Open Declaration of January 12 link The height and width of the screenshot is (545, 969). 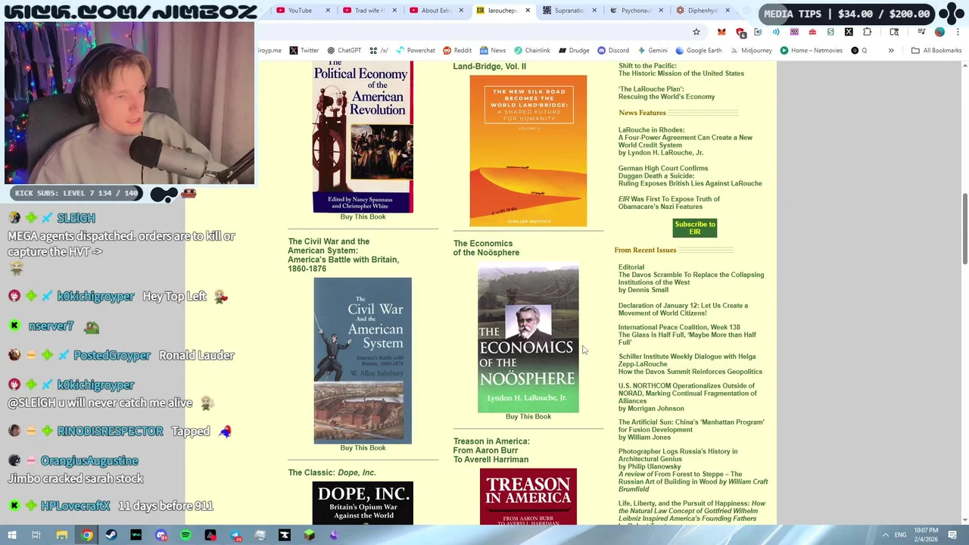(683, 310)
